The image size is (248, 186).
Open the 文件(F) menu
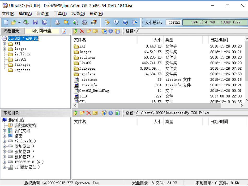tap(8, 14)
